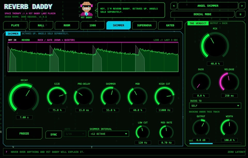
Task: Go to previous preset with left arrow
Action: coord(174,6)
